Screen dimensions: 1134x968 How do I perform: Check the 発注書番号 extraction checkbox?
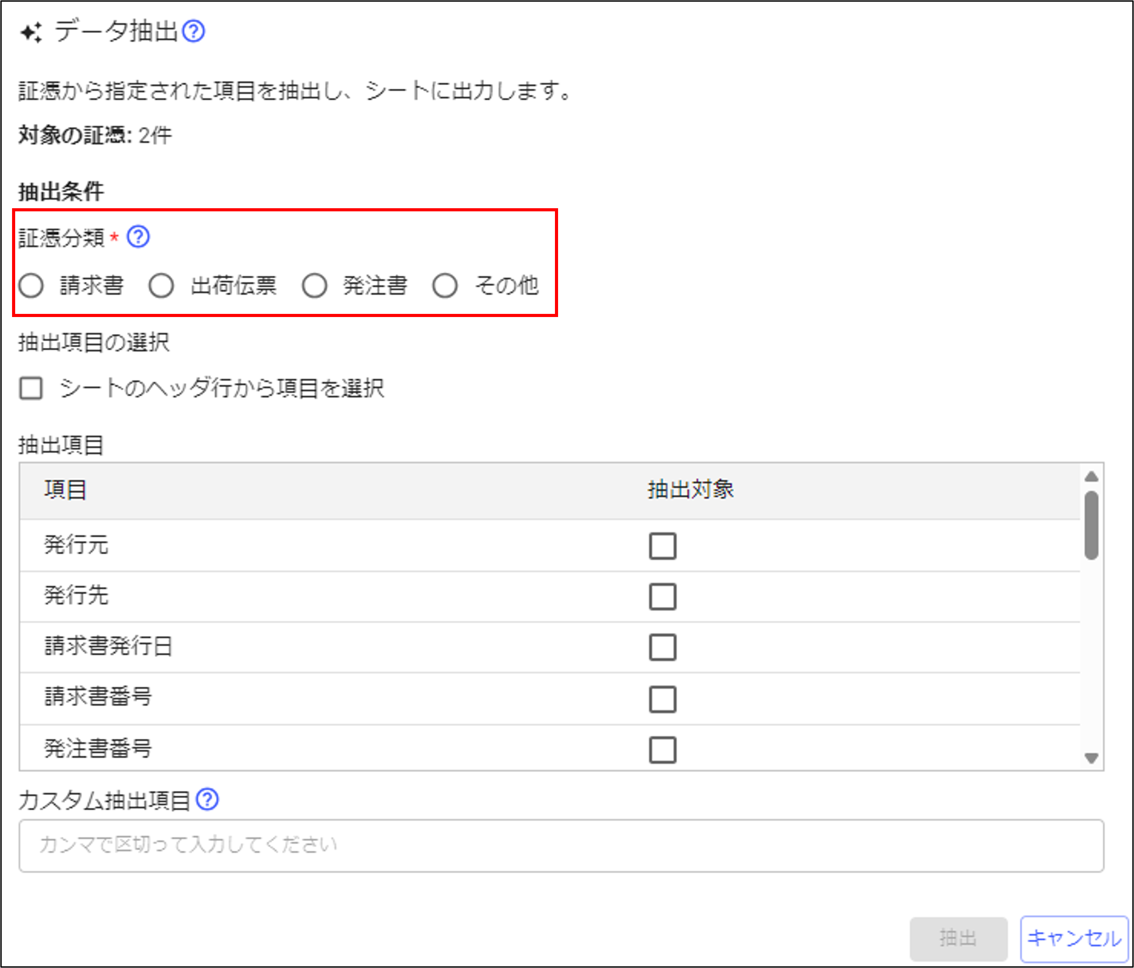pyautogui.click(x=662, y=749)
